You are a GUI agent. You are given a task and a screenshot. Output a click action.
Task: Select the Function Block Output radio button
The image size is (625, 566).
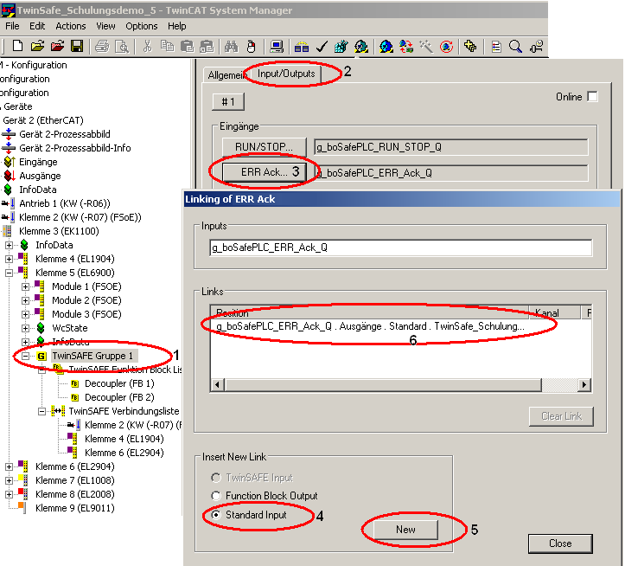(x=215, y=495)
